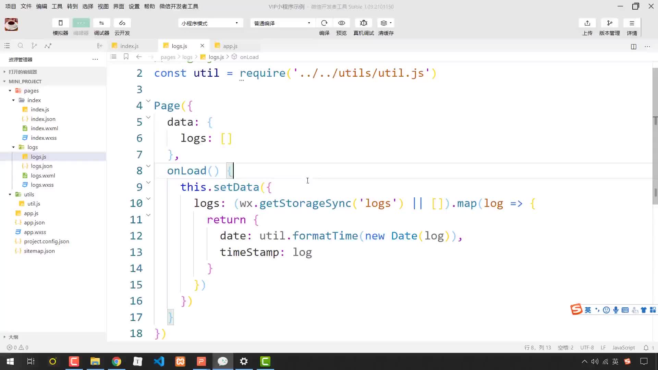The image size is (658, 370).
Task: Switch to the app.js tab
Action: (230, 46)
